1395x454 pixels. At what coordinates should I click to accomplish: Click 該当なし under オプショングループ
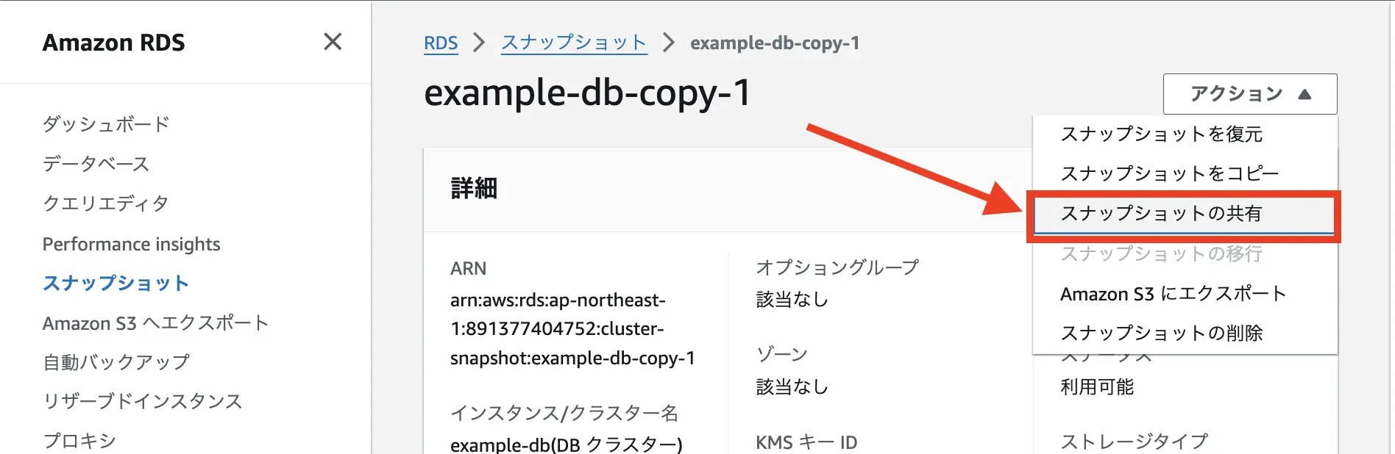point(792,300)
